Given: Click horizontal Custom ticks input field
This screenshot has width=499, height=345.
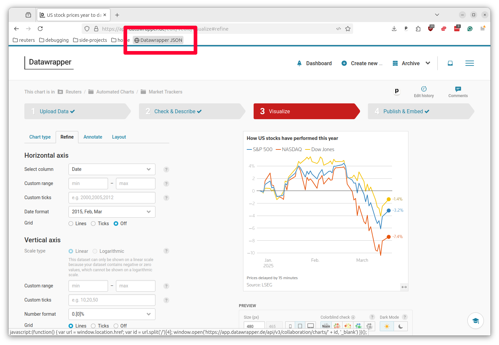Looking at the screenshot, I should pos(112,198).
